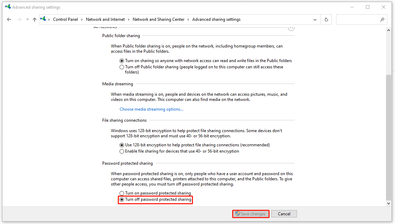The image size is (395, 224).
Task: Refresh the current settings page
Action: (326, 19)
